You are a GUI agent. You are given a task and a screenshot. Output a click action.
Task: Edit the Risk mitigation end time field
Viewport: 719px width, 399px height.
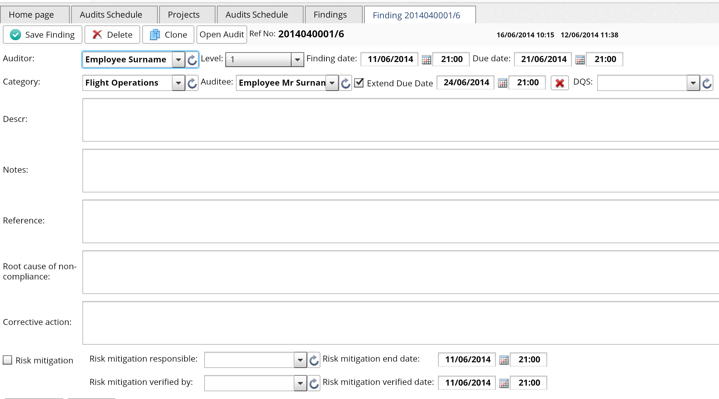529,360
